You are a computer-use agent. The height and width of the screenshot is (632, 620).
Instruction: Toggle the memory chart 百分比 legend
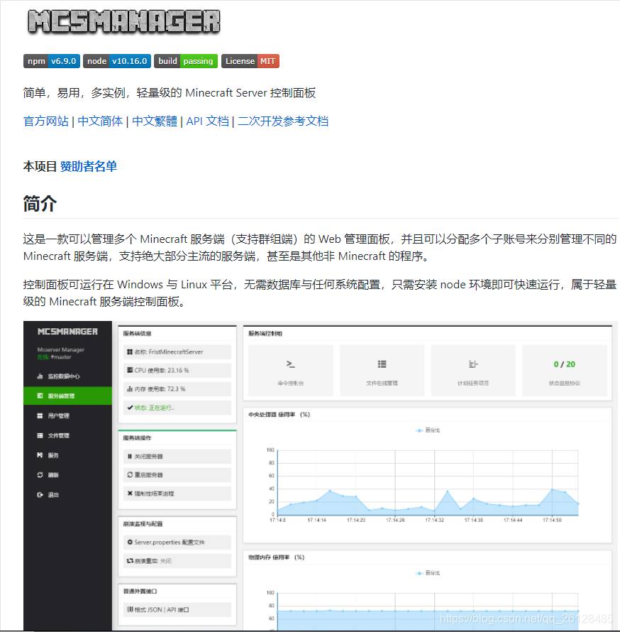point(428,573)
